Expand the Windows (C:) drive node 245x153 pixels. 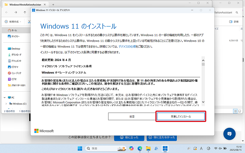[x=6, y=104]
